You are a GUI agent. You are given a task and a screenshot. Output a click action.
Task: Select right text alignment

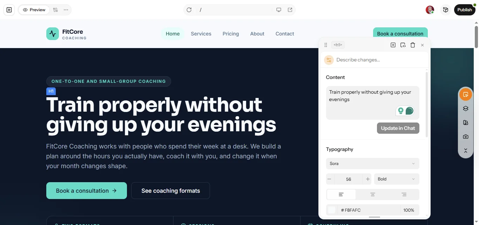[404, 194]
